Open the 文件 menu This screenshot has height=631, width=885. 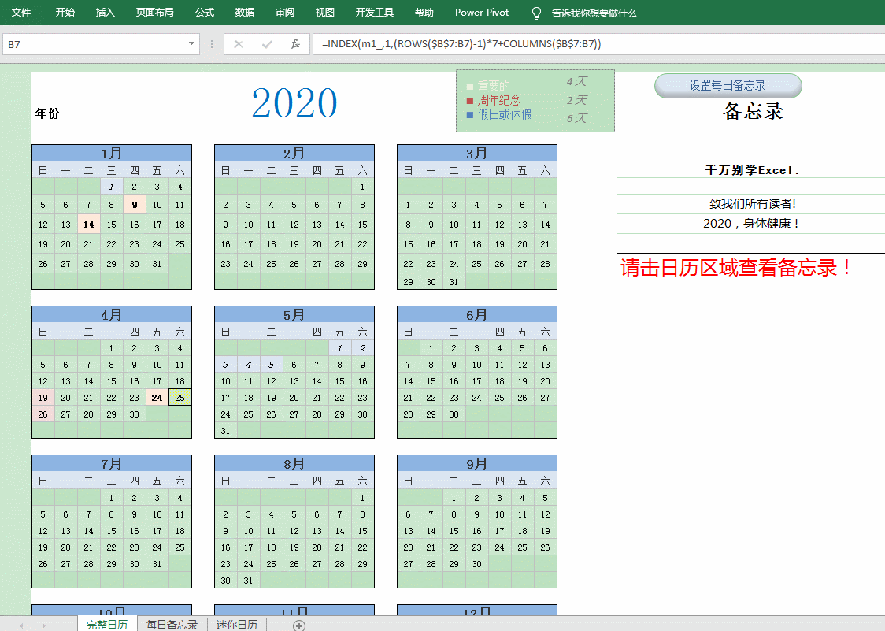(21, 13)
